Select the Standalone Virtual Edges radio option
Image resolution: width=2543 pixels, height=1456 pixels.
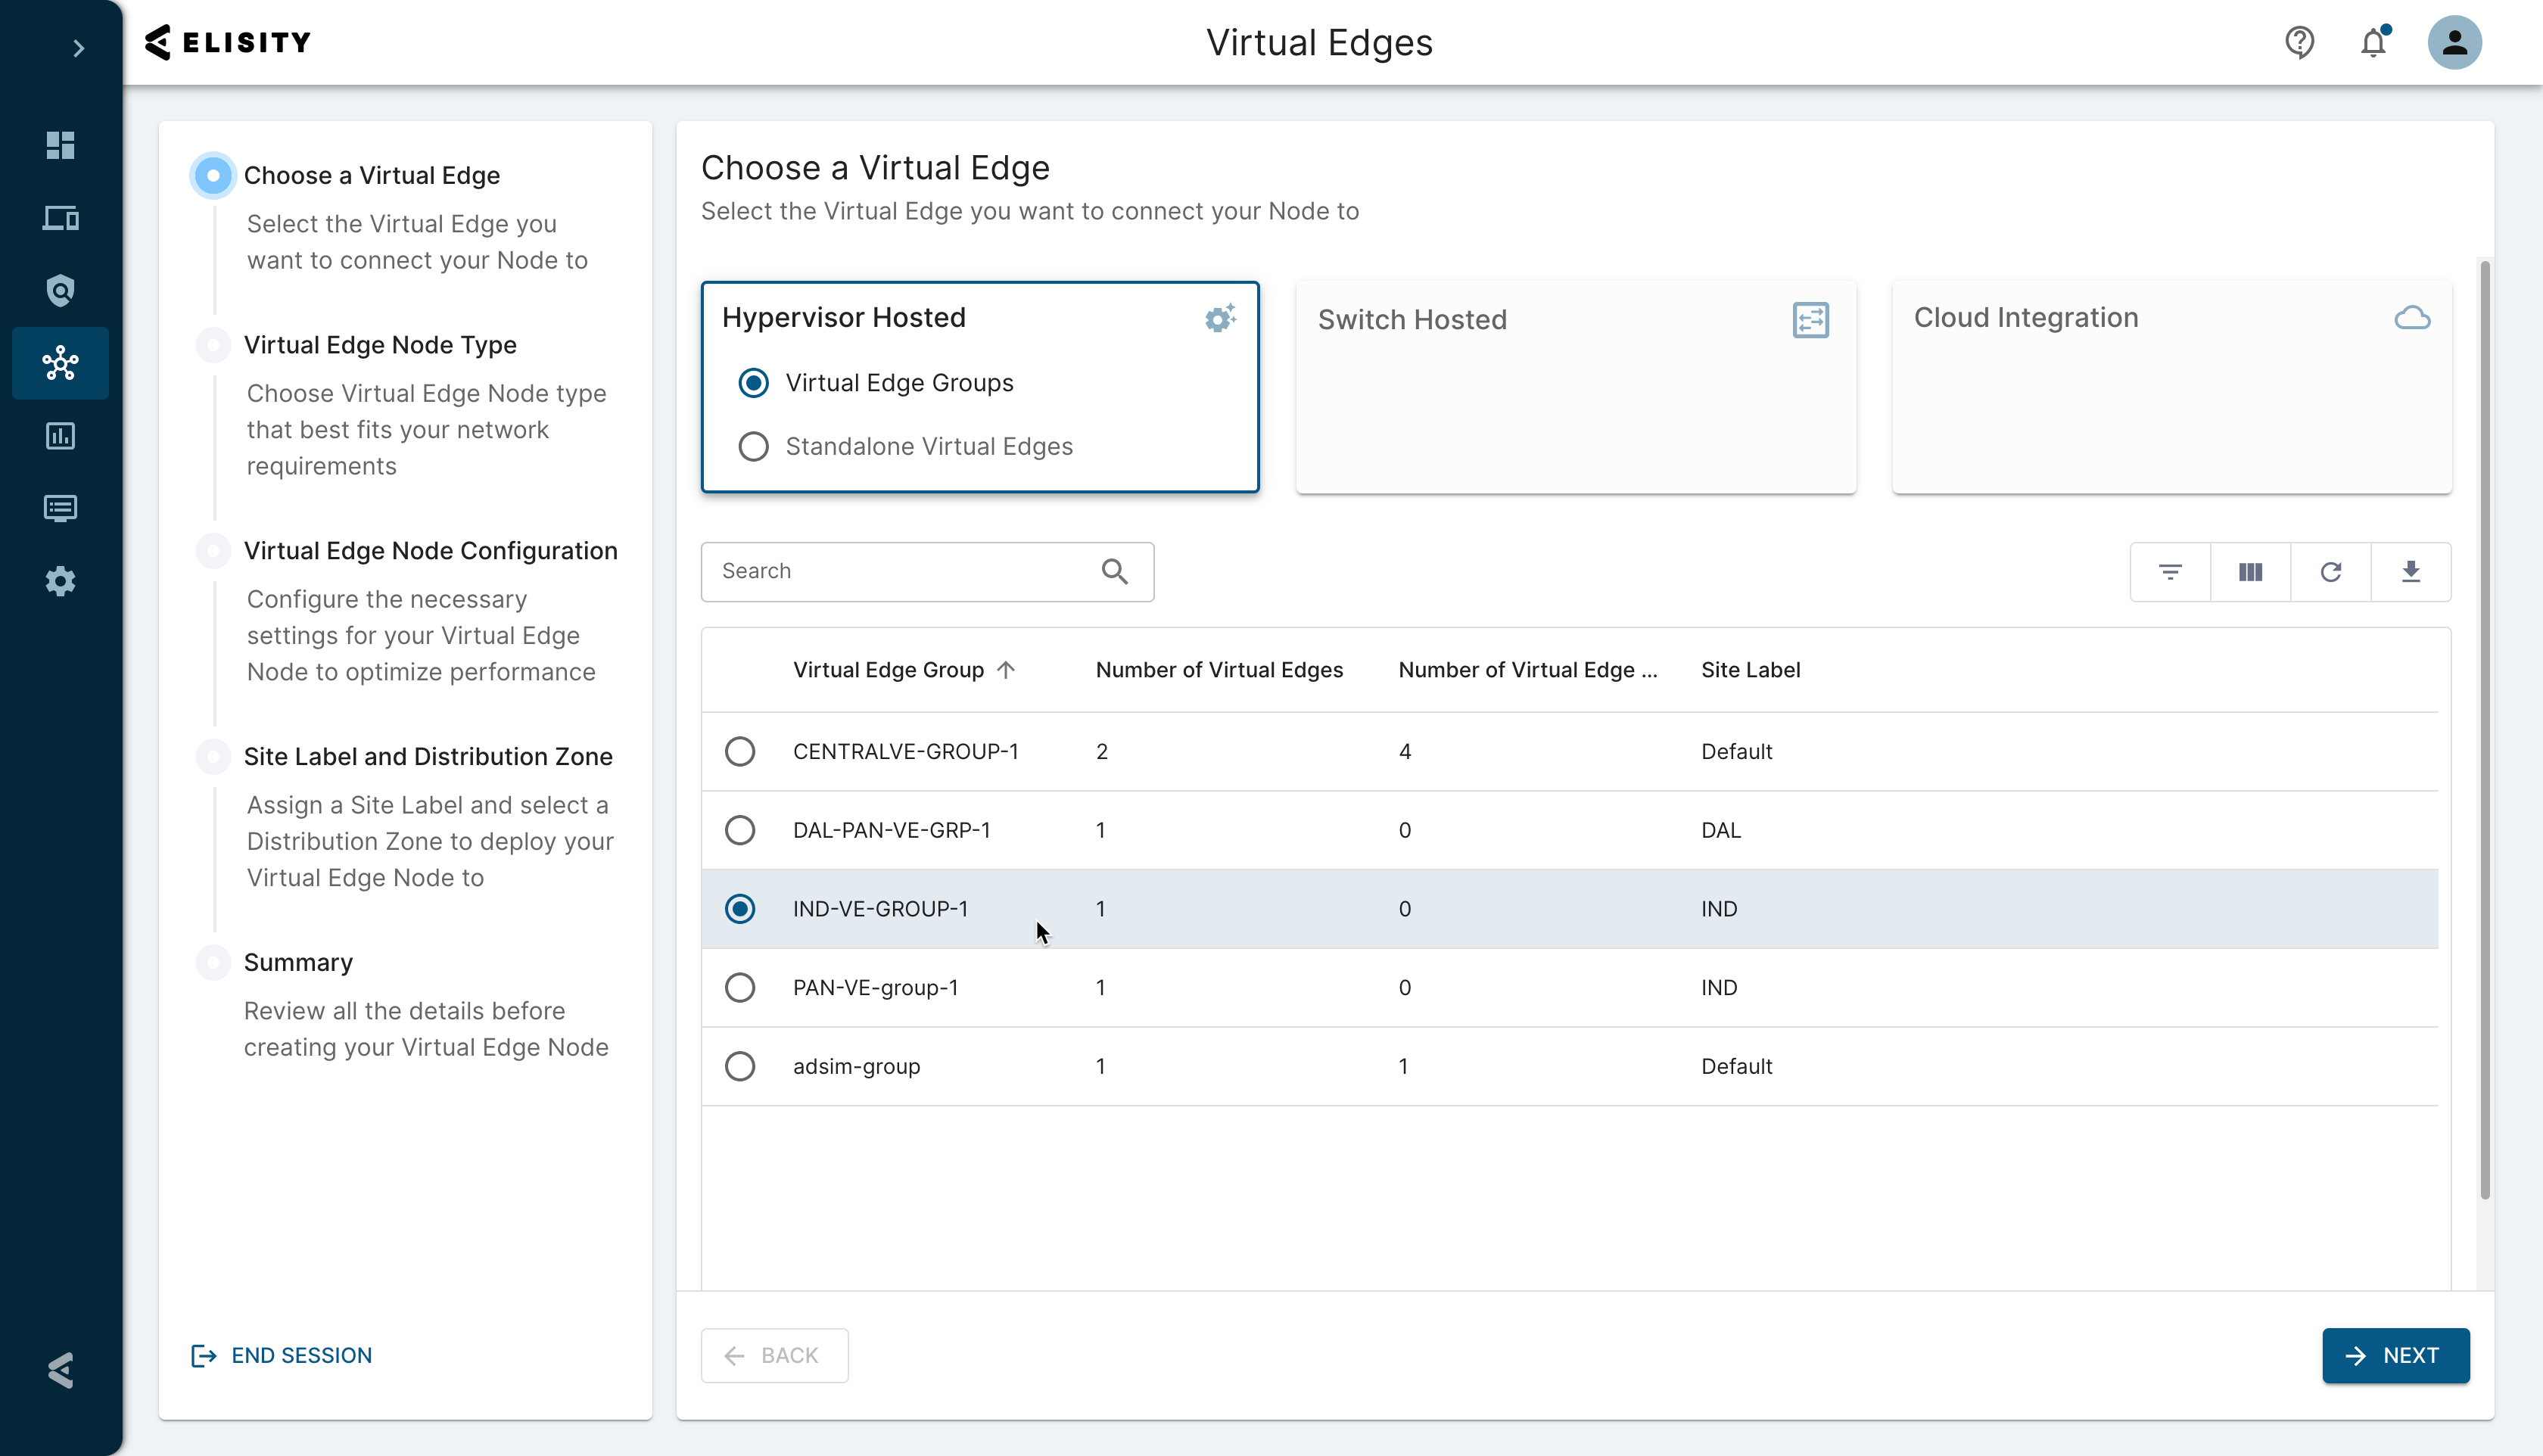pos(753,446)
